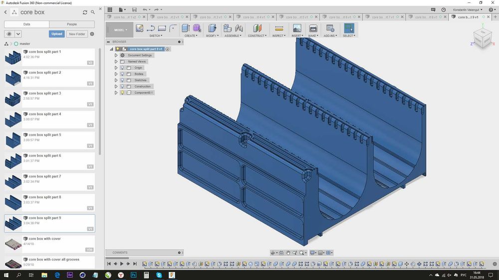Open the ASSEMBLE menu

pos(233,36)
